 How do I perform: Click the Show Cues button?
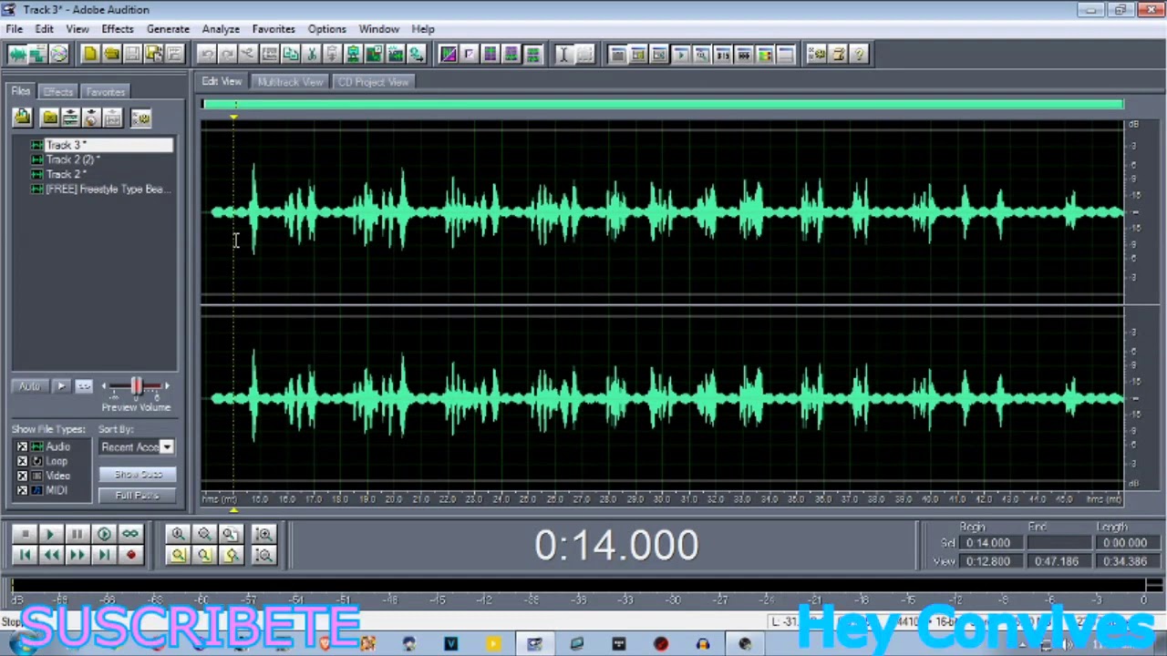(x=138, y=475)
